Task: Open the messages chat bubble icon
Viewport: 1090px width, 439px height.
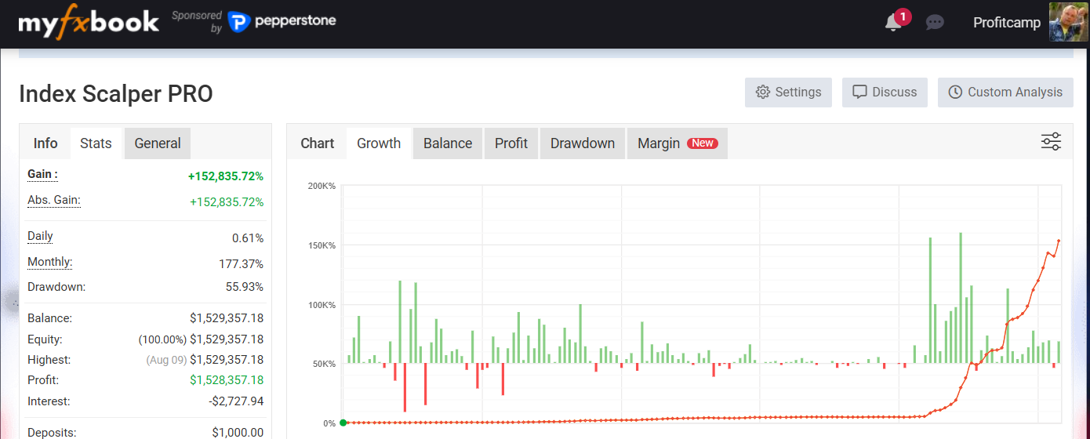Action: coord(935,23)
